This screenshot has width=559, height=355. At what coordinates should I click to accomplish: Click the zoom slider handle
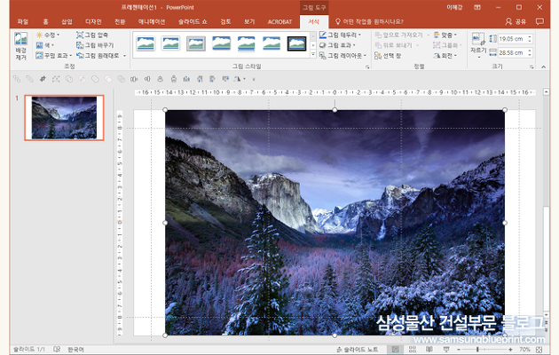point(477,350)
